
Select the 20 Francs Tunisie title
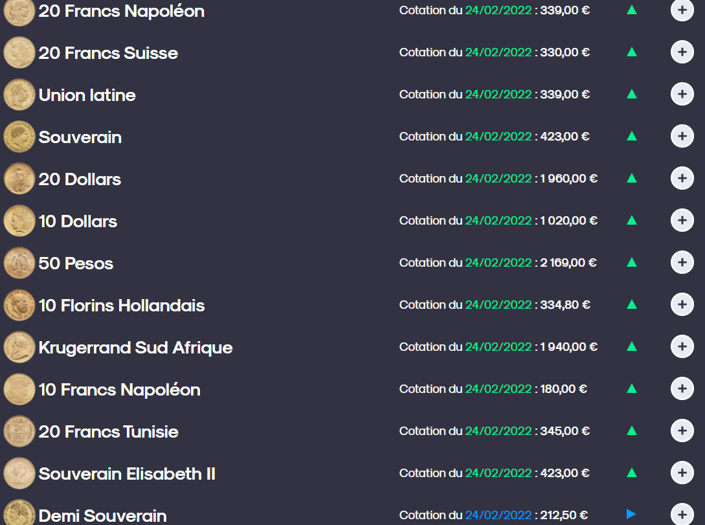108,432
